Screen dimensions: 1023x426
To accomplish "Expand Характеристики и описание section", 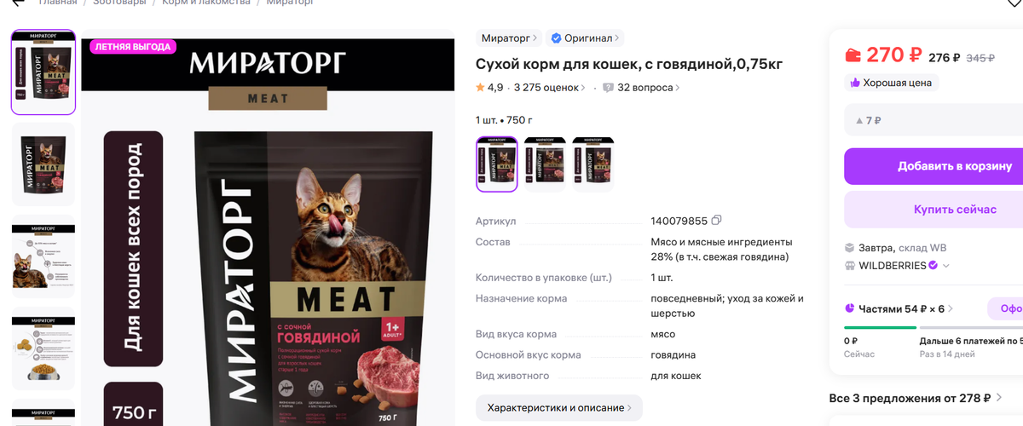I will [x=559, y=407].
